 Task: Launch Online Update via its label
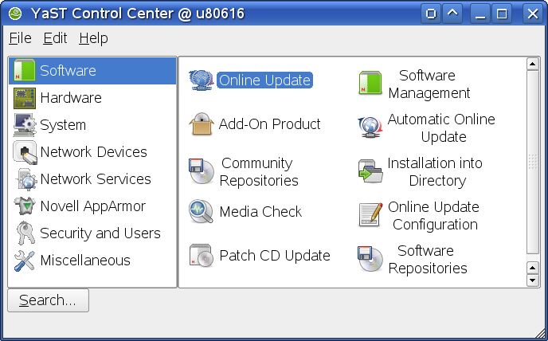point(264,80)
